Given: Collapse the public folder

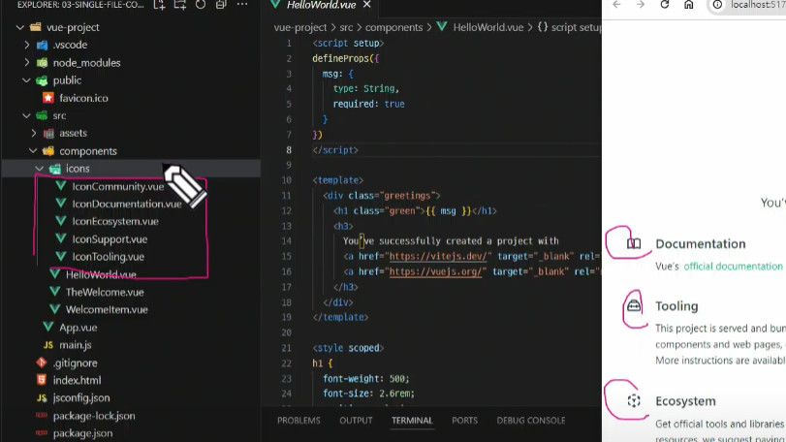Looking at the screenshot, I should [x=26, y=80].
